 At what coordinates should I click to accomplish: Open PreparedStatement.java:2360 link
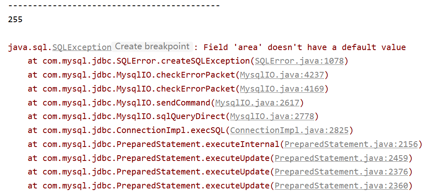pos(341,186)
